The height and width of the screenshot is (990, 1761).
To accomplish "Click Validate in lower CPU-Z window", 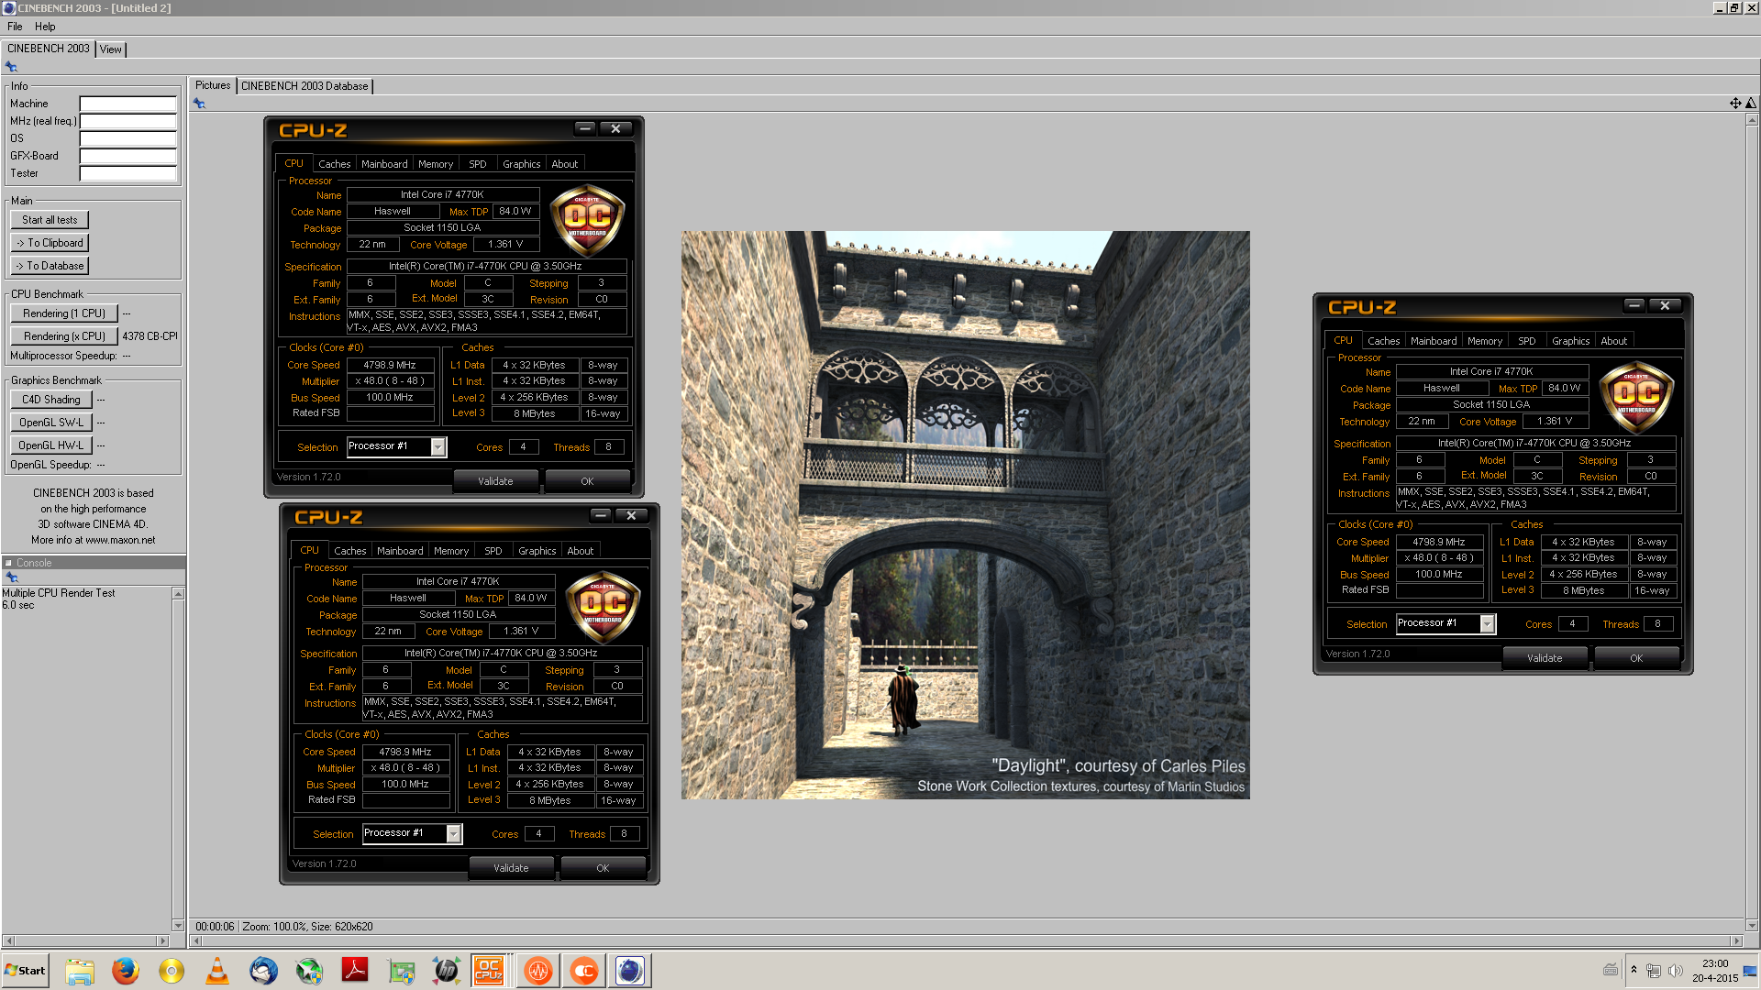I will click(x=511, y=868).
